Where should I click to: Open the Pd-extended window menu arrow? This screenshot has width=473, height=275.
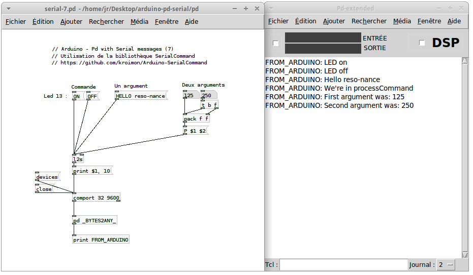click(271, 9)
